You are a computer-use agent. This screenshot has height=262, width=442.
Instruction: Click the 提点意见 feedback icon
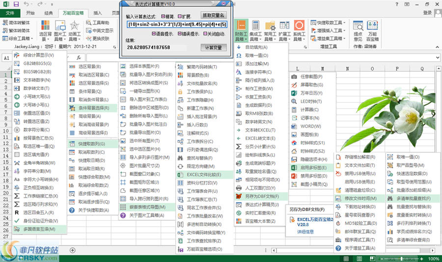358,26
